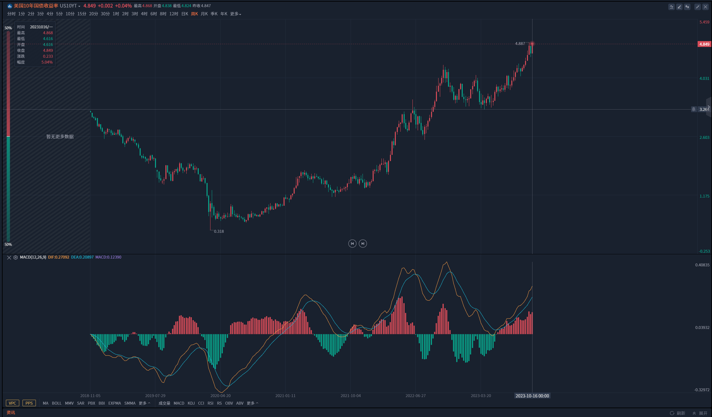Screen dimensions: 712x417
Task: Jump to previous candle playback button
Action: pos(352,244)
